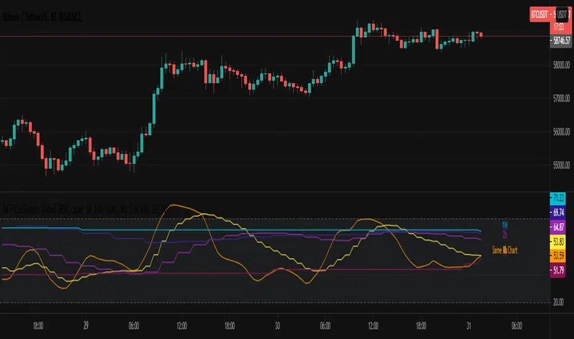This screenshot has width=574, height=339.
Task: Click the 29 date label on time axis
Action: [x=86, y=325]
